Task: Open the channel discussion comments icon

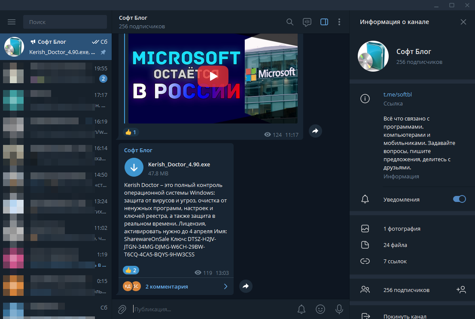Action: point(307,22)
